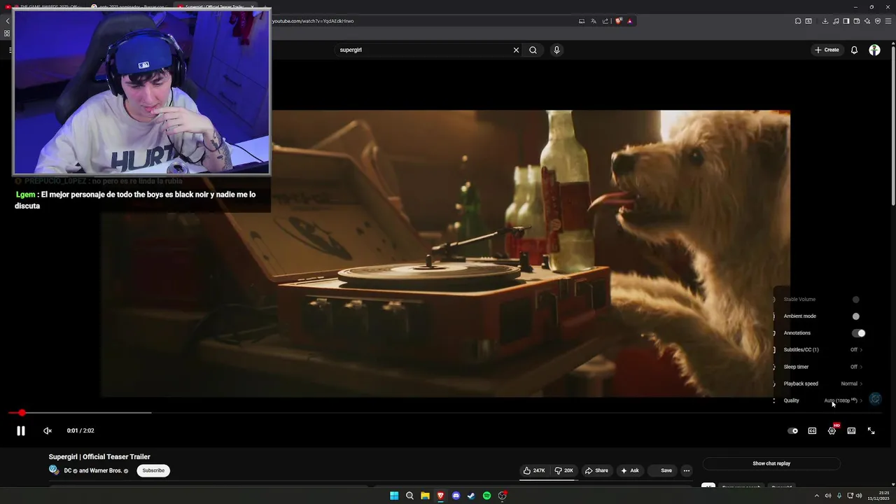The width and height of the screenshot is (896, 504).
Task: Switch to theater mode
Action: click(851, 431)
